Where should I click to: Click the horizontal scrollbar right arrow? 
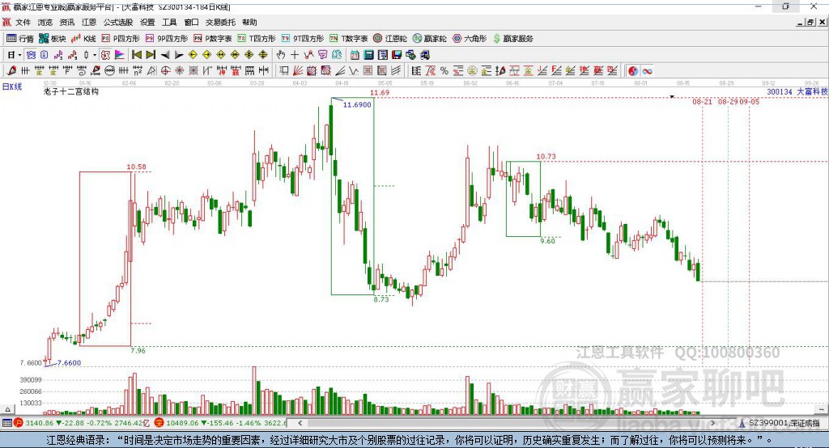712,423
